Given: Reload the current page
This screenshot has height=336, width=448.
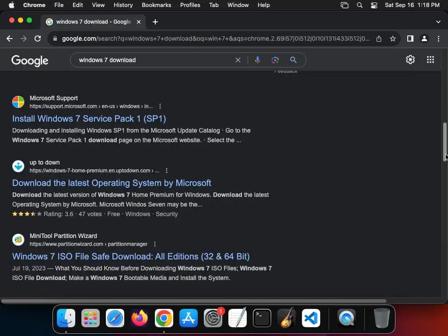Looking at the screenshot, I should tap(38, 38).
